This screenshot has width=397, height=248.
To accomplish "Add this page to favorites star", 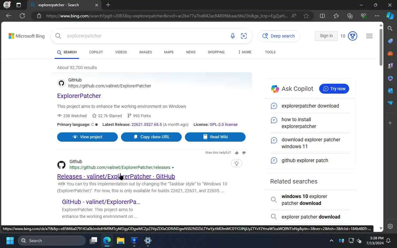I will (x=306, y=16).
